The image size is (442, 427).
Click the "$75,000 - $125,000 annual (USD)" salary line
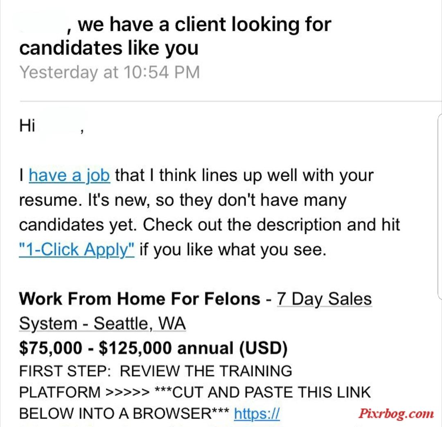click(153, 348)
